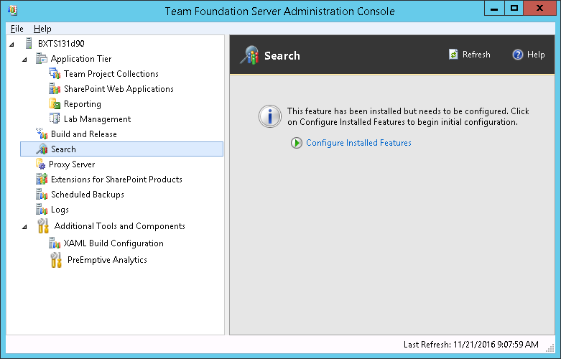
Task: Click the Search header panel icon
Action: tap(249, 55)
